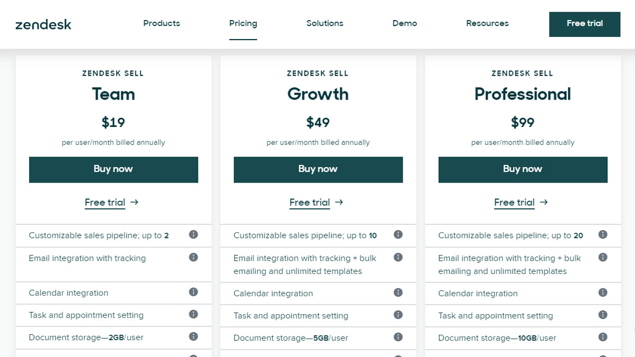Click the Zendesk logo
Screen dimensions: 635x357
[x=43, y=24]
